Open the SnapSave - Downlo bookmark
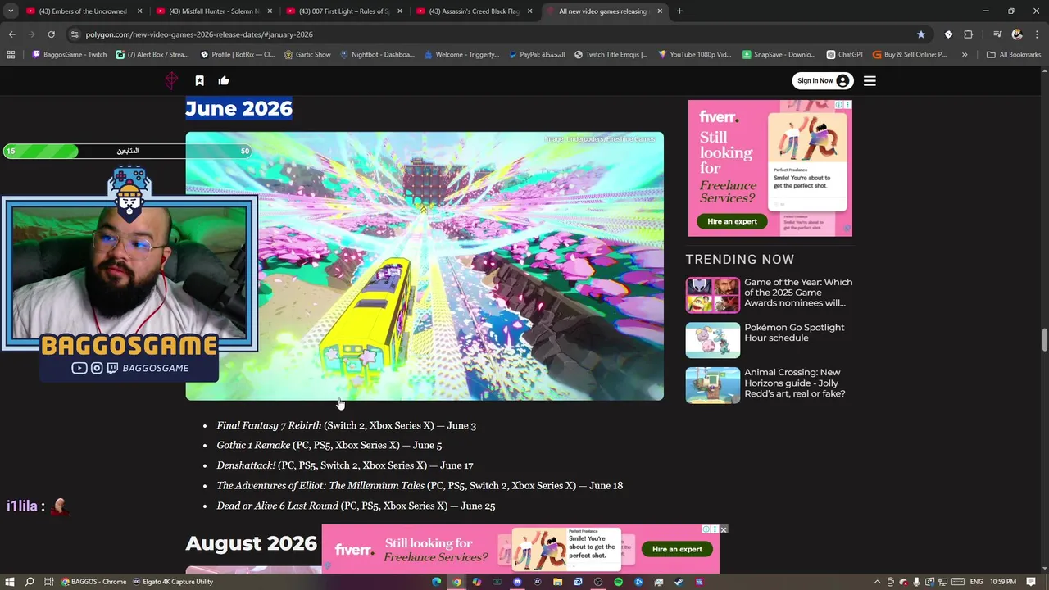 pyautogui.click(x=779, y=55)
